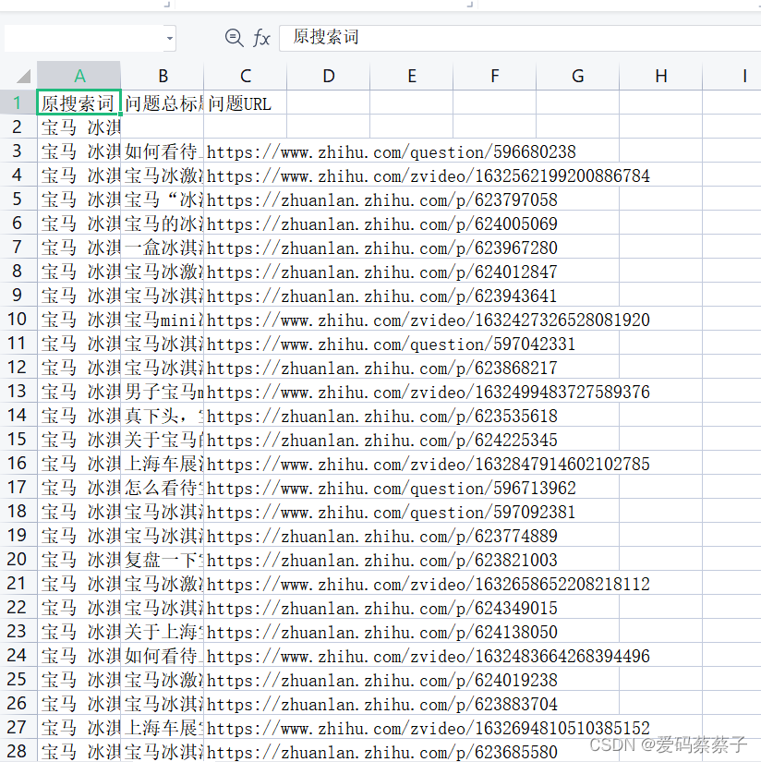
Task: Click cell B13 starting 男子宝马
Action: (163, 392)
